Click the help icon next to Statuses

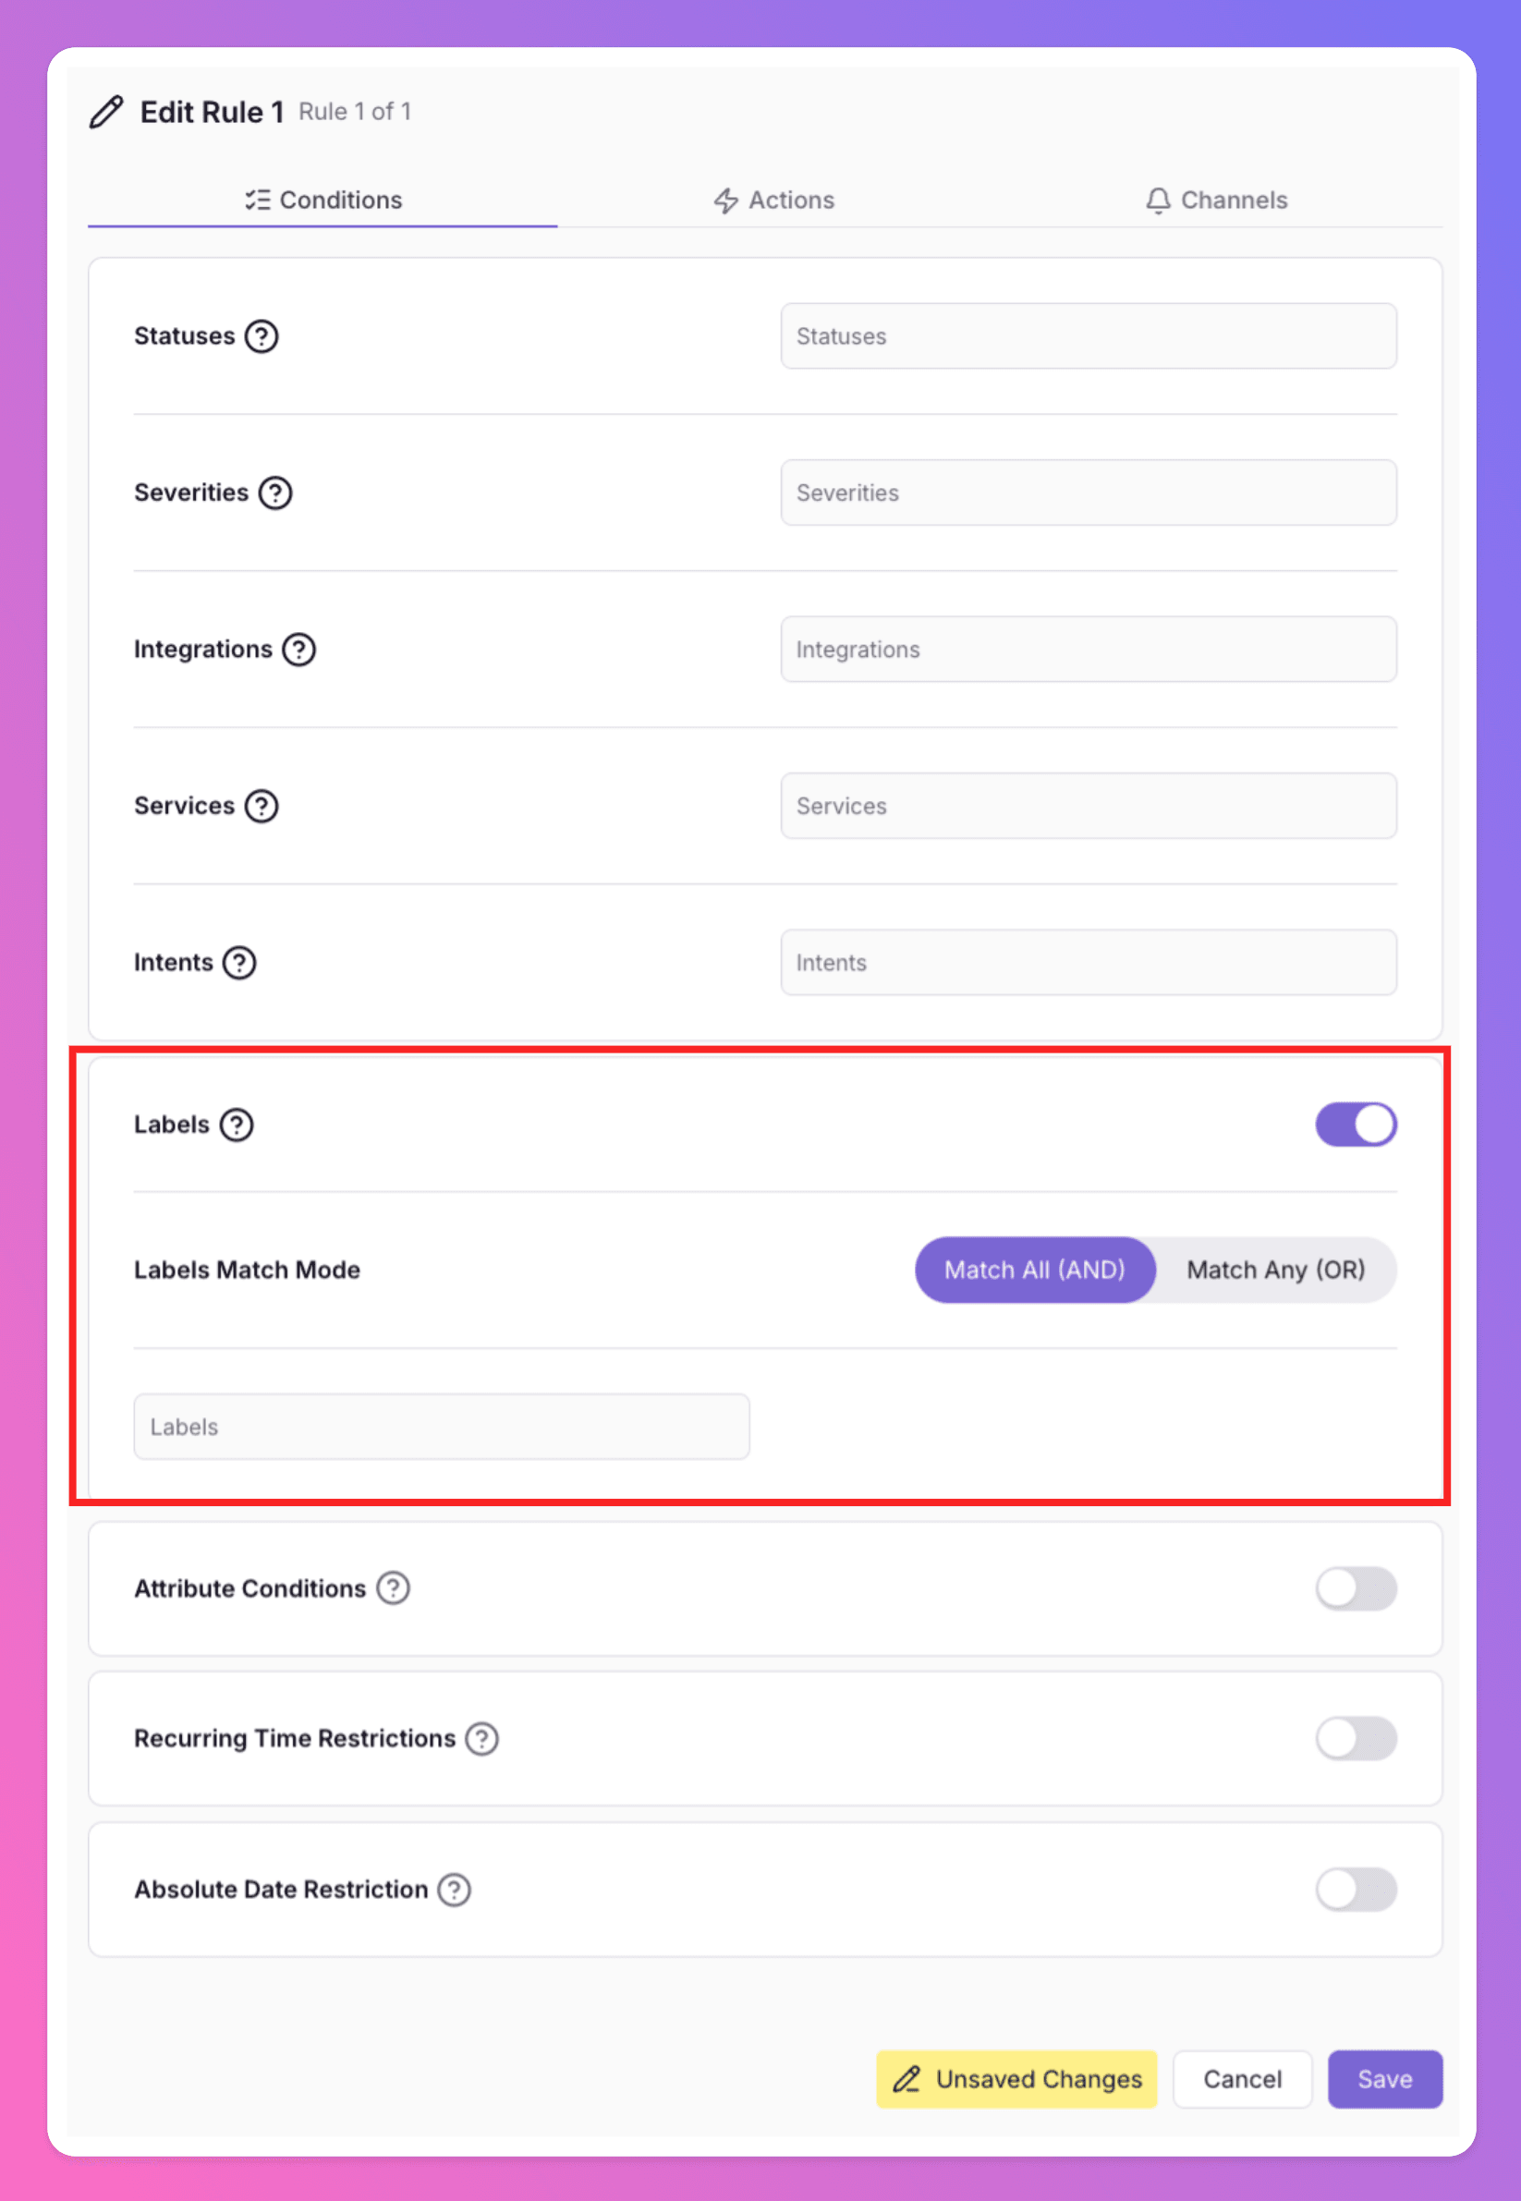(x=262, y=336)
